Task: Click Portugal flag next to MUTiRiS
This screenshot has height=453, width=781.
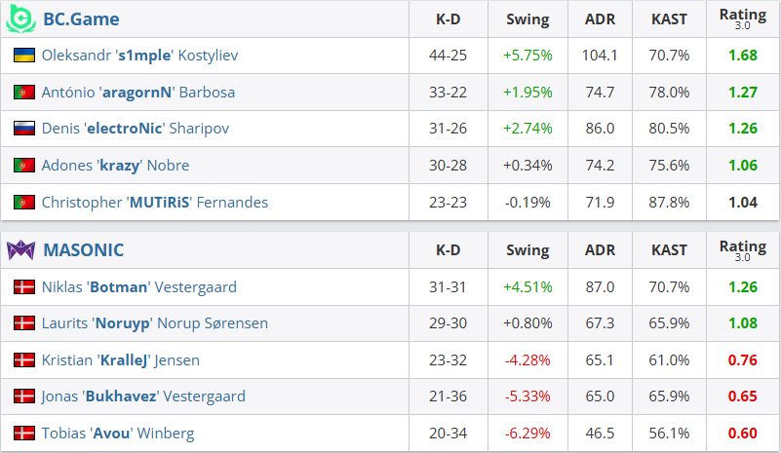Action: coord(24,202)
